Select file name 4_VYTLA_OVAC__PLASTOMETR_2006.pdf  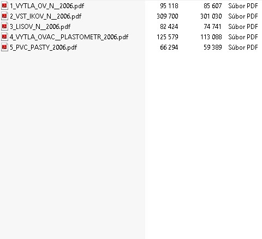point(69,37)
